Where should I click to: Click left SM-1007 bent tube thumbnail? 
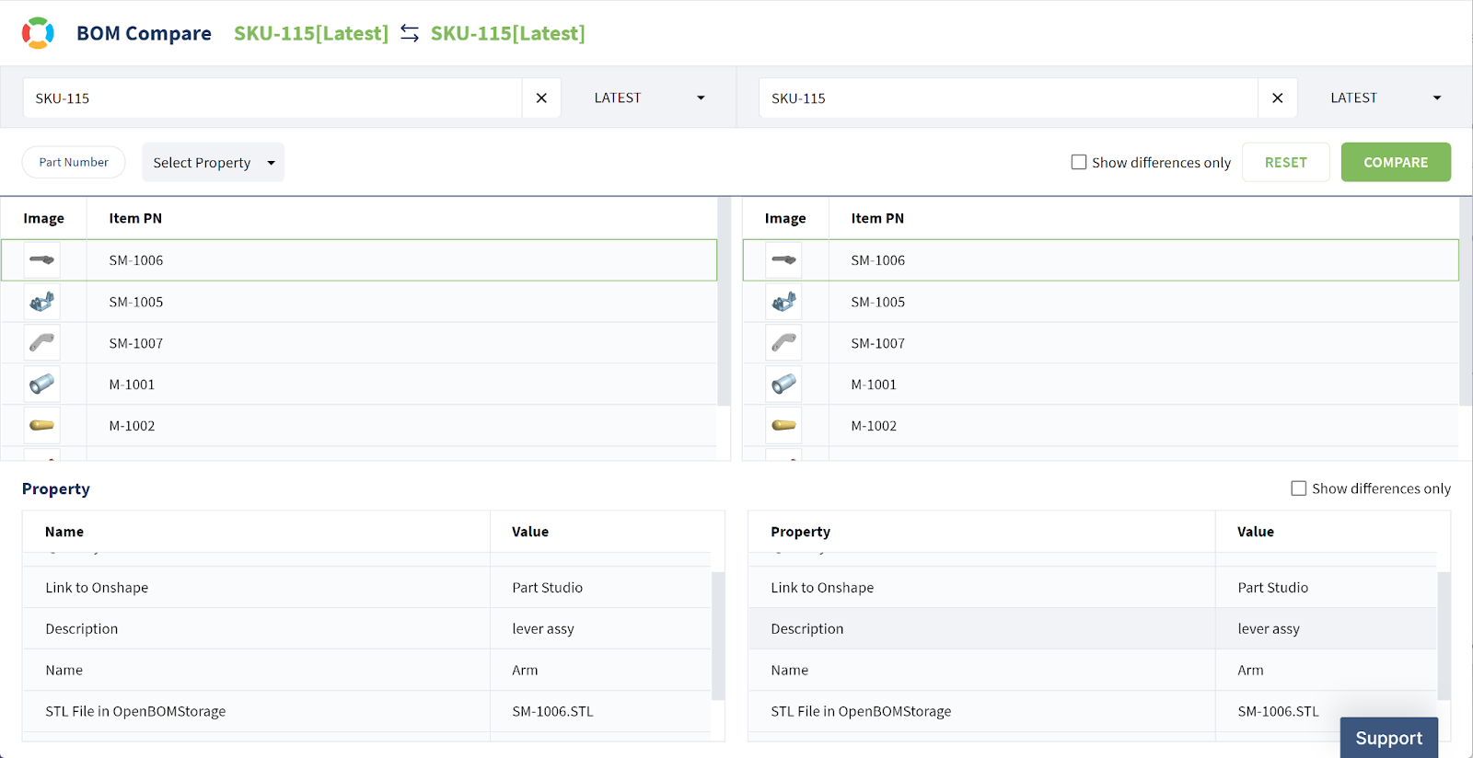(42, 343)
